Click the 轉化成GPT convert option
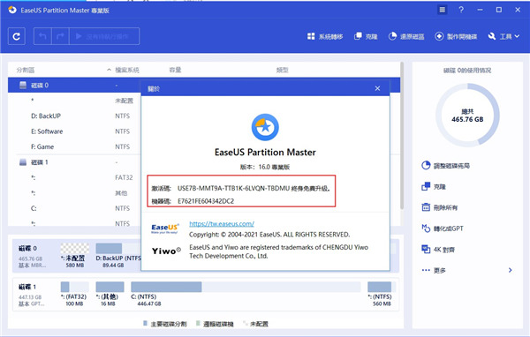Image resolution: width=530 pixels, height=337 pixels. tap(443, 228)
